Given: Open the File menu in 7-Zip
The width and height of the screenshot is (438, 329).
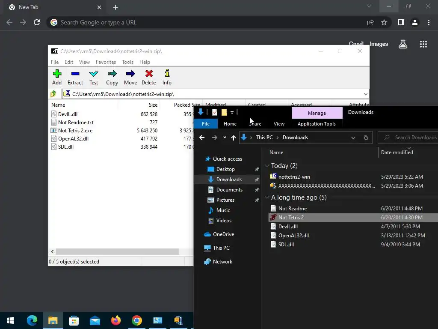Looking at the screenshot, I should [x=55, y=62].
